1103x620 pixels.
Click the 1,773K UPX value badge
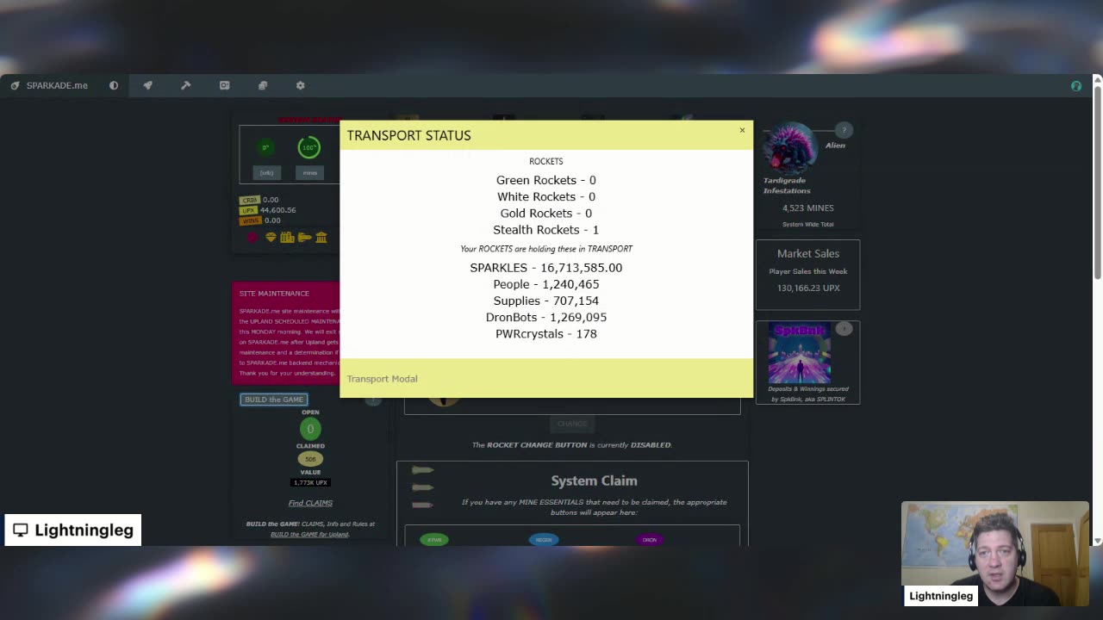click(x=310, y=482)
